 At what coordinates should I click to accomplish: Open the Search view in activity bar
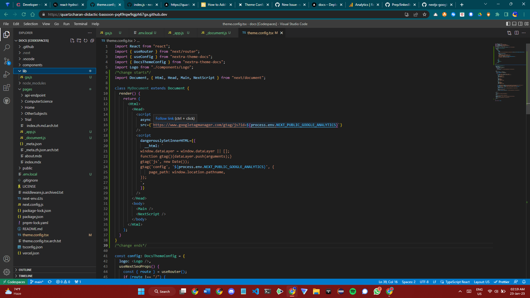[x=7, y=48]
